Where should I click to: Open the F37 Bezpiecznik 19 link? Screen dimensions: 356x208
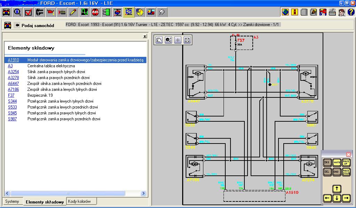(x=11, y=95)
